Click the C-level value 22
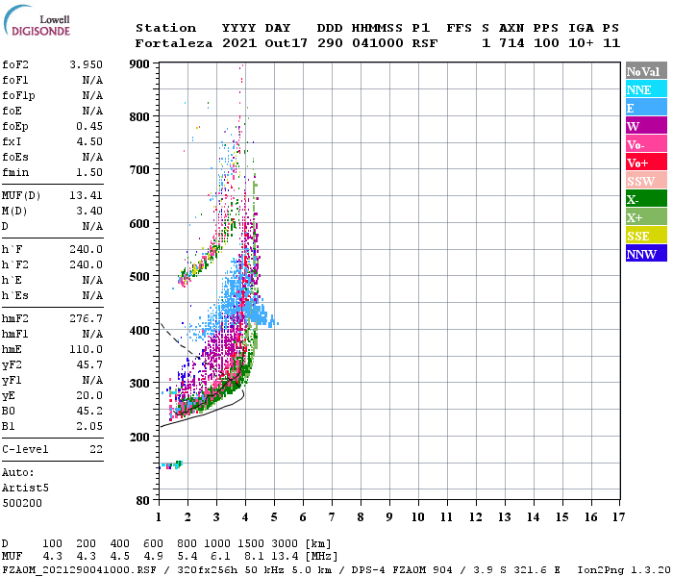The width and height of the screenshot is (673, 577). tap(96, 449)
